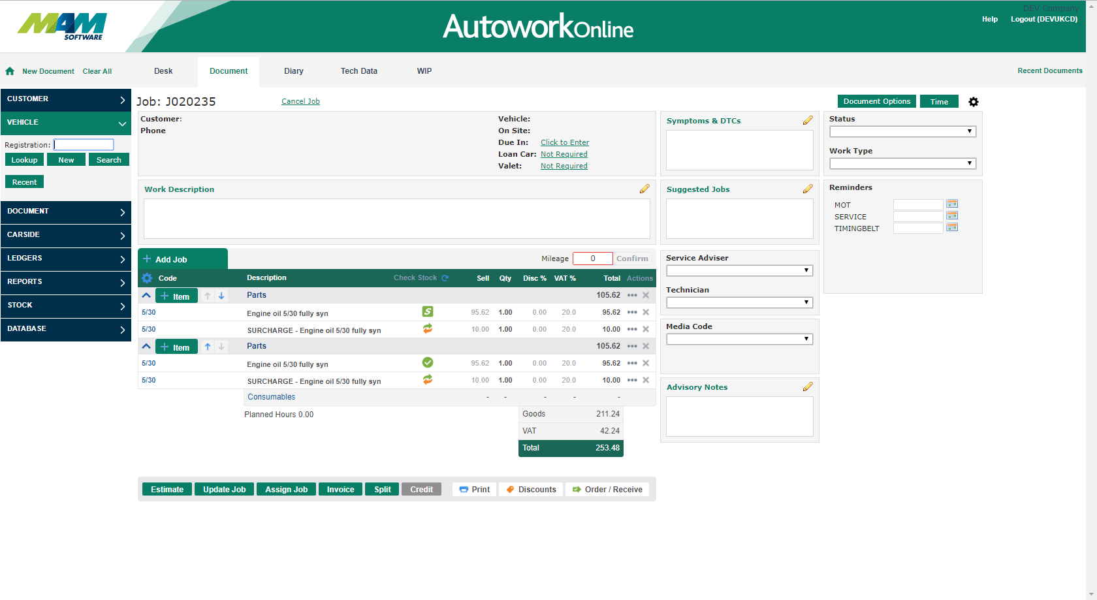Click into the Registration input field
This screenshot has height=600, width=1097.
point(84,145)
